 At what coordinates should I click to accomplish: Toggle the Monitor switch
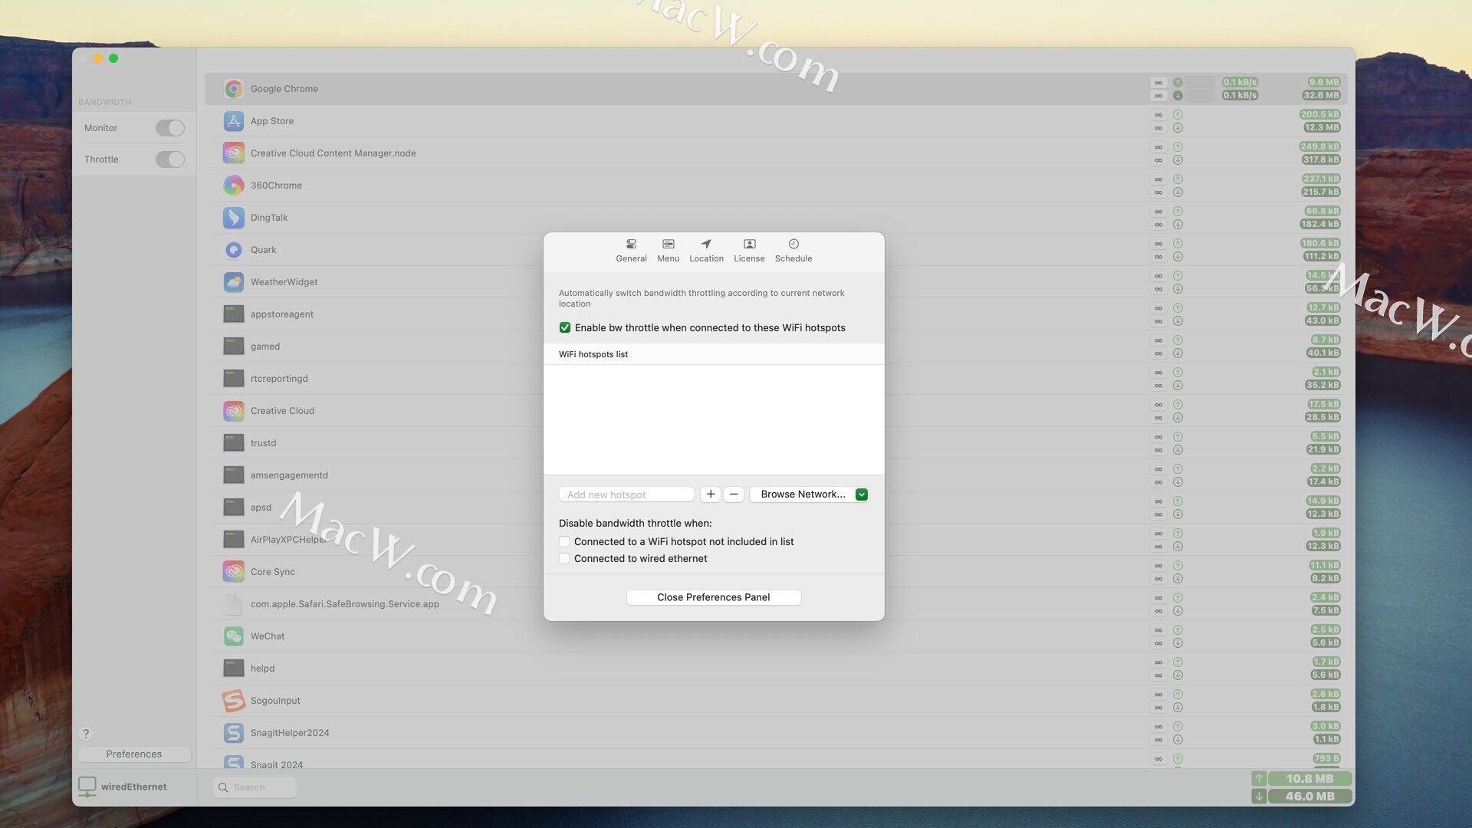(169, 128)
